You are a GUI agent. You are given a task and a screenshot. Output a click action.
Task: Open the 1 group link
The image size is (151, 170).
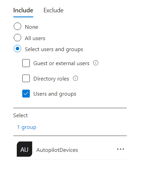(x=27, y=127)
